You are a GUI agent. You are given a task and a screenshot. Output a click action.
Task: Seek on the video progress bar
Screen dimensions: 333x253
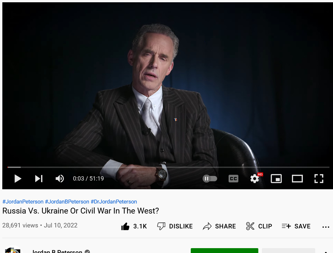coord(168,167)
